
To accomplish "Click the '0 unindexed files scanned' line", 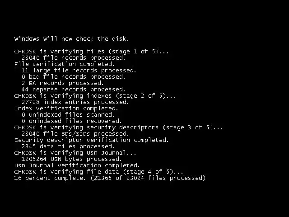I will pos(68,115).
